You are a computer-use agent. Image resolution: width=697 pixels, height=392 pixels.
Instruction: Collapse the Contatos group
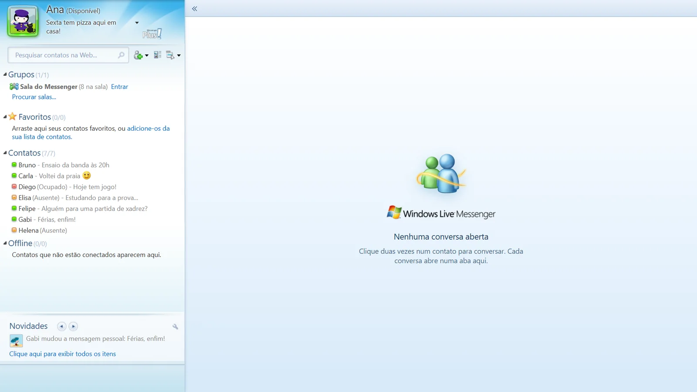point(5,153)
